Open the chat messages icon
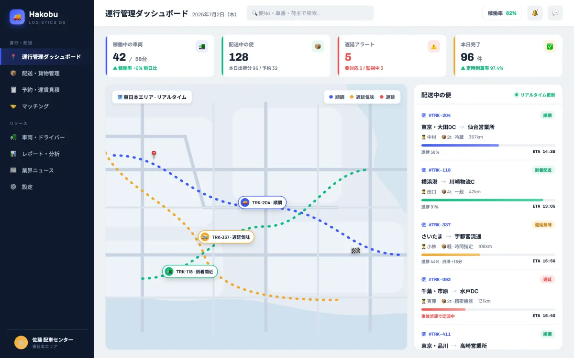 coord(555,13)
